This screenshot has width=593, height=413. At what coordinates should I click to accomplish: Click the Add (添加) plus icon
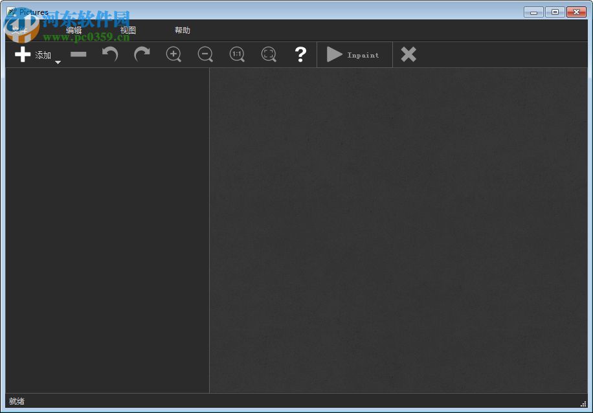23,55
